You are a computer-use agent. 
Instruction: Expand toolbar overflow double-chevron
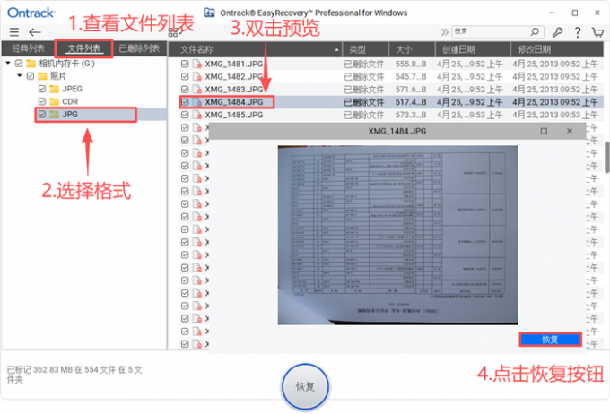(x=445, y=32)
